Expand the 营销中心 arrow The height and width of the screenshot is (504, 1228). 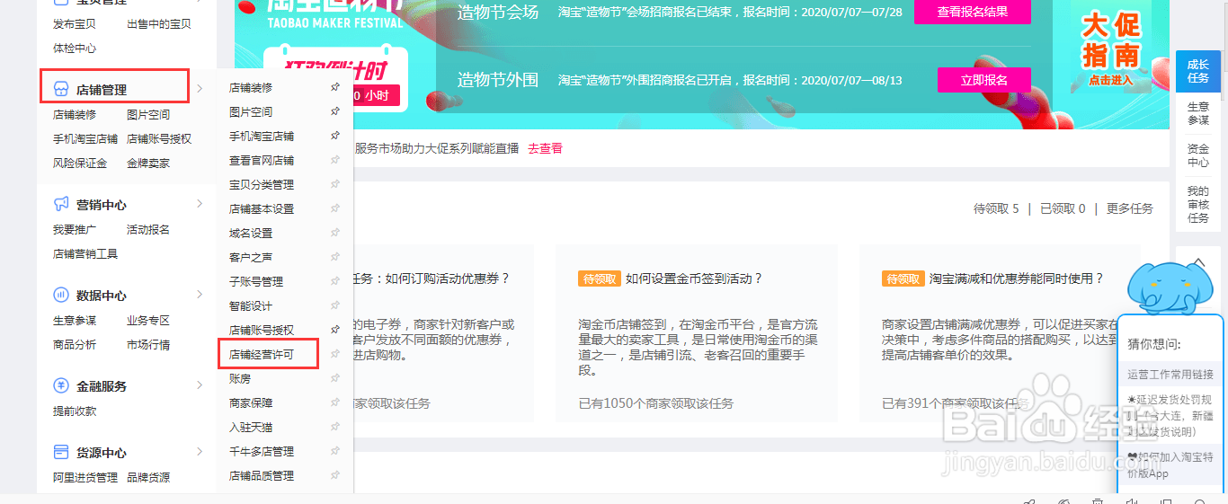pyautogui.click(x=200, y=204)
